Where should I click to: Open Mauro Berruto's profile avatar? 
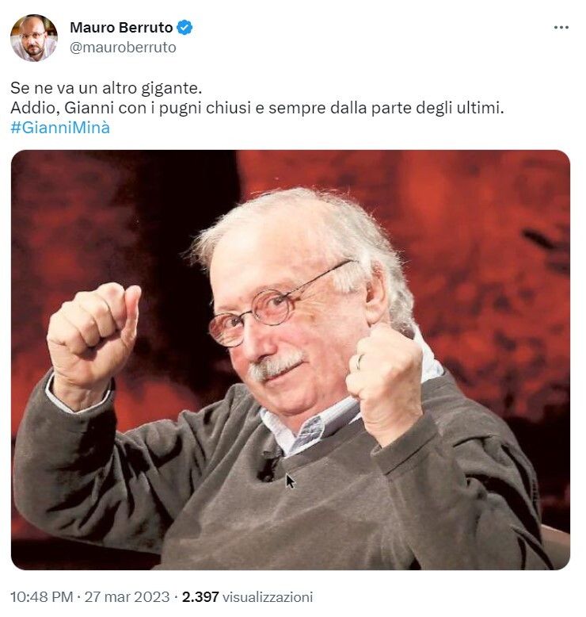click(34, 38)
